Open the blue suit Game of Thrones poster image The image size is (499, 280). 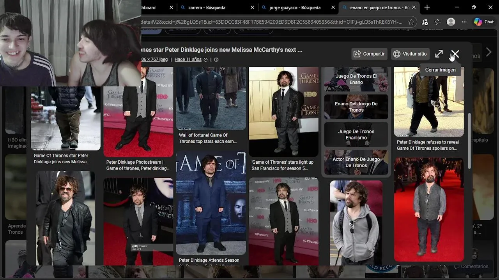[211, 203]
